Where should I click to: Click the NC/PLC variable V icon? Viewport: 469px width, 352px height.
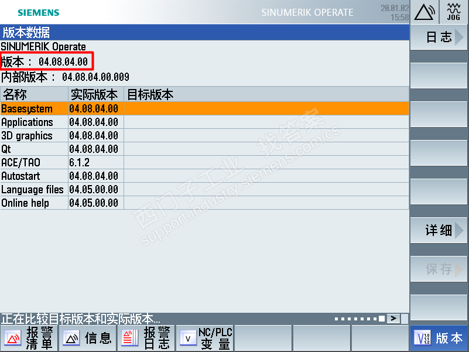pos(188,338)
